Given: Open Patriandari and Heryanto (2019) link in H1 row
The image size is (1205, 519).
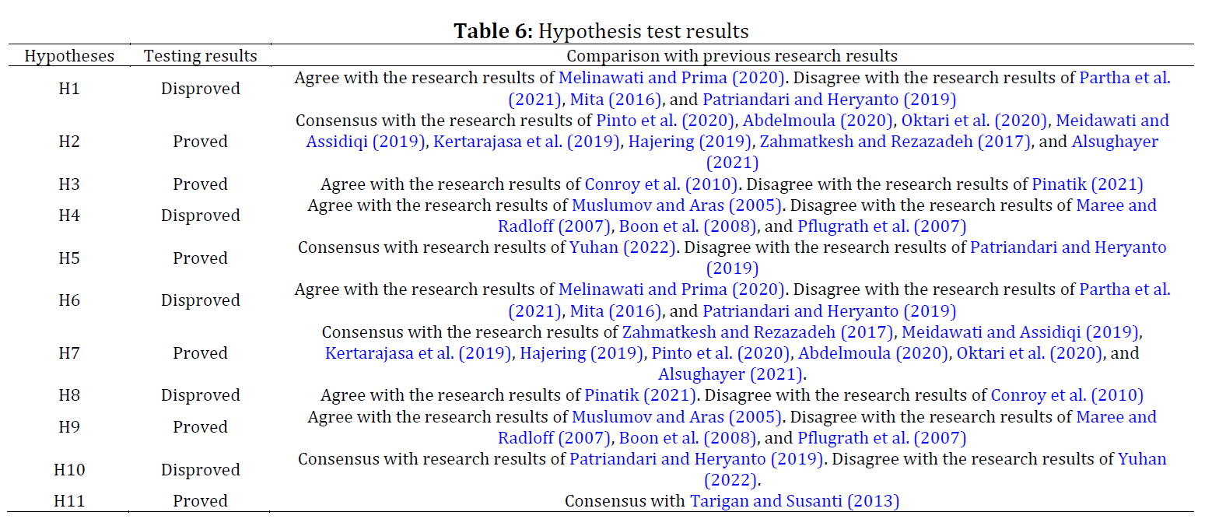Looking at the screenshot, I should click(829, 99).
